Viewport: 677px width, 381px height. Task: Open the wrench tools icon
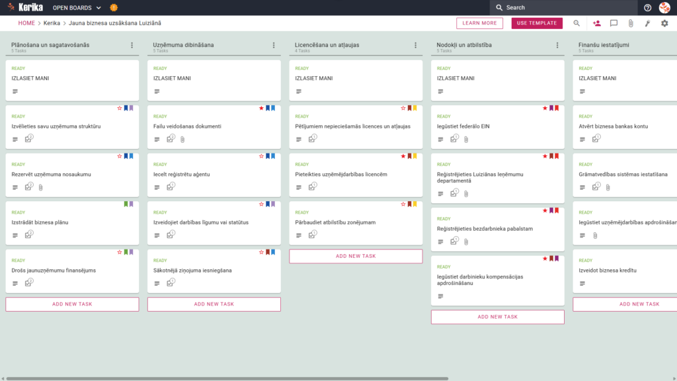(648, 23)
